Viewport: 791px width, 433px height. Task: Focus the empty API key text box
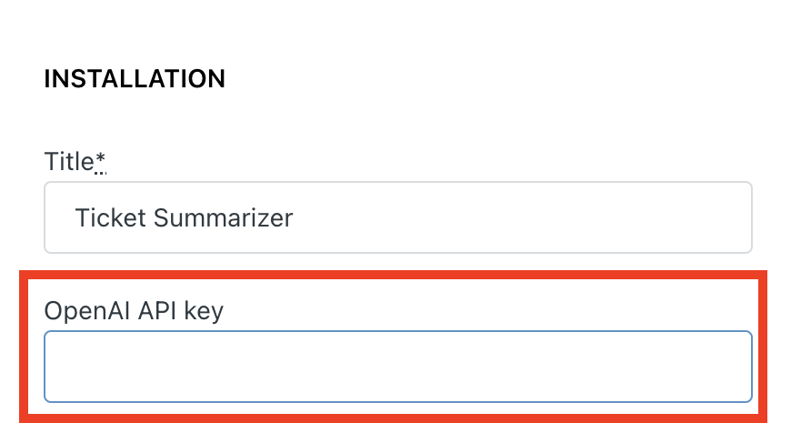point(398,367)
